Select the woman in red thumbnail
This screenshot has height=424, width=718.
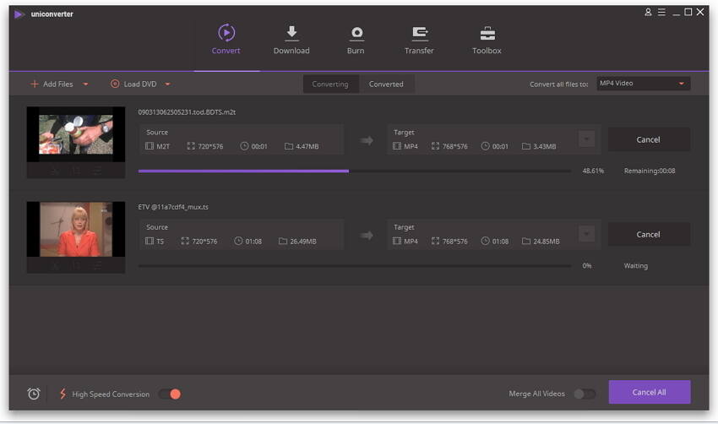tap(76, 229)
